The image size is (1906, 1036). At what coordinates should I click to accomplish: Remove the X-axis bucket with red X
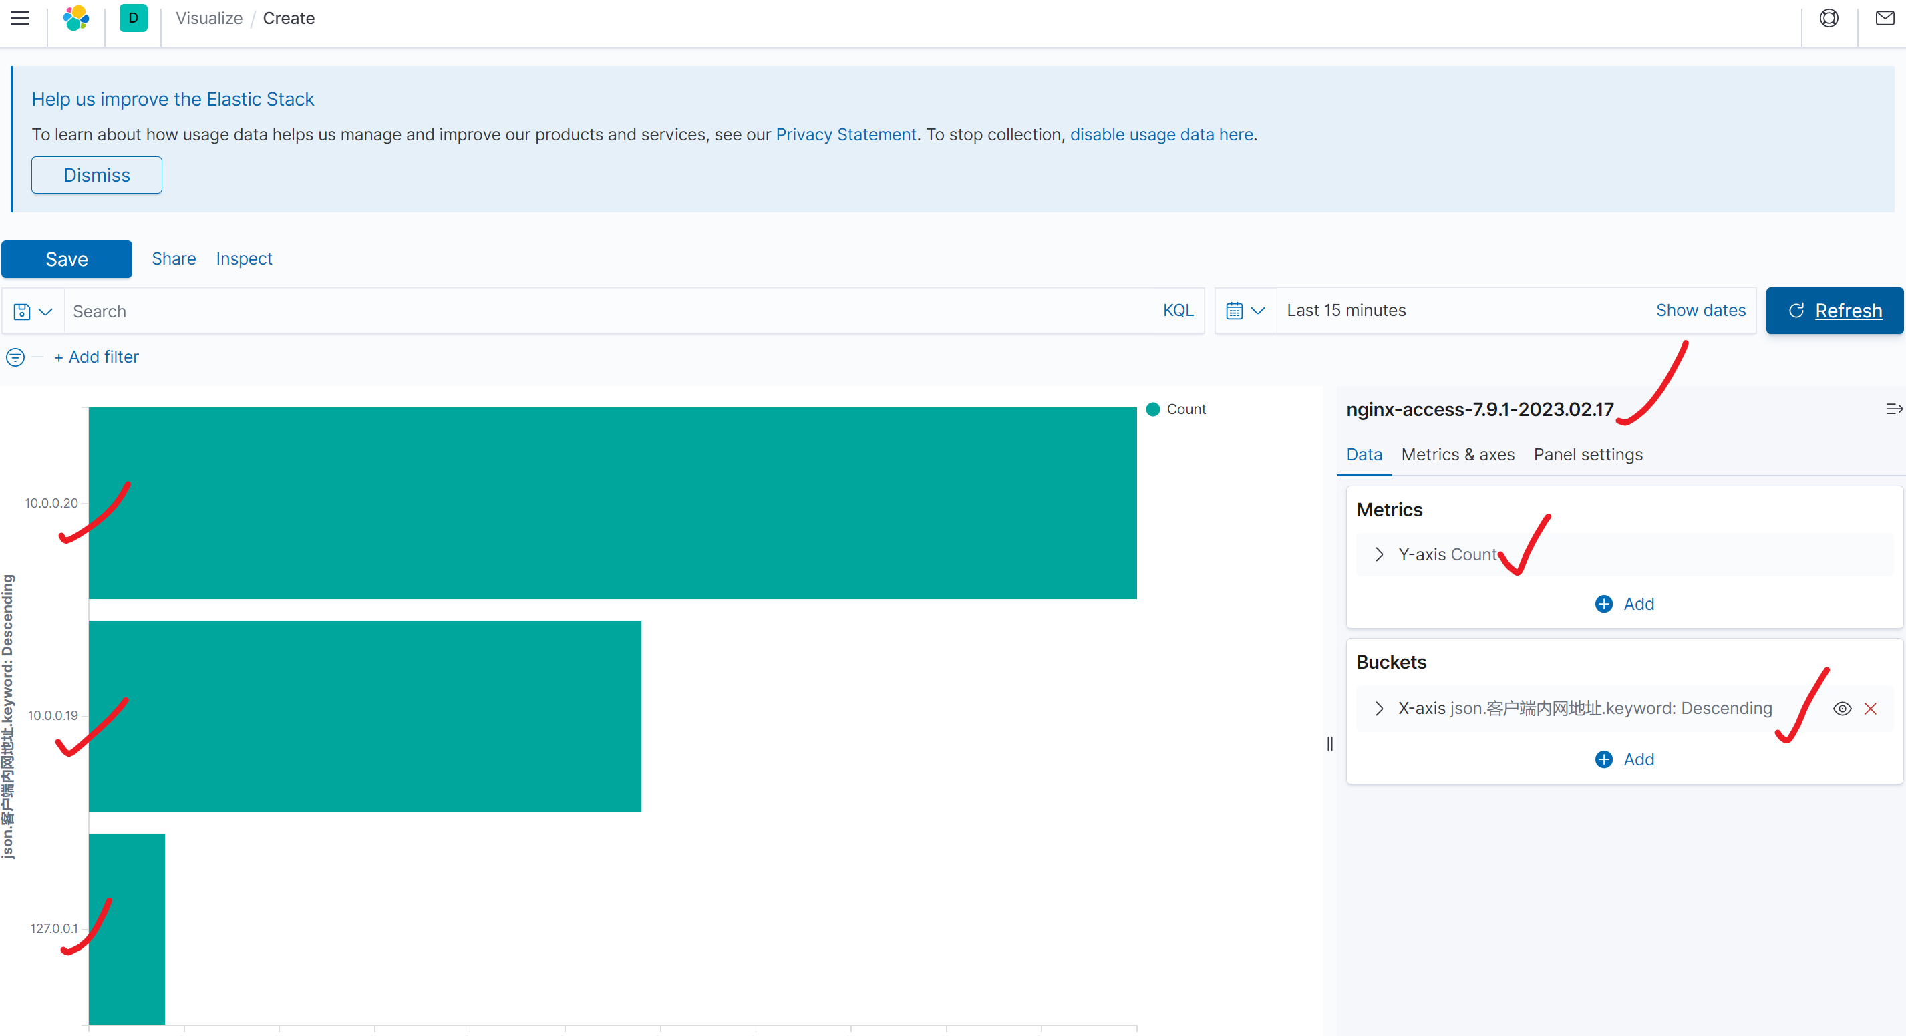(x=1871, y=709)
